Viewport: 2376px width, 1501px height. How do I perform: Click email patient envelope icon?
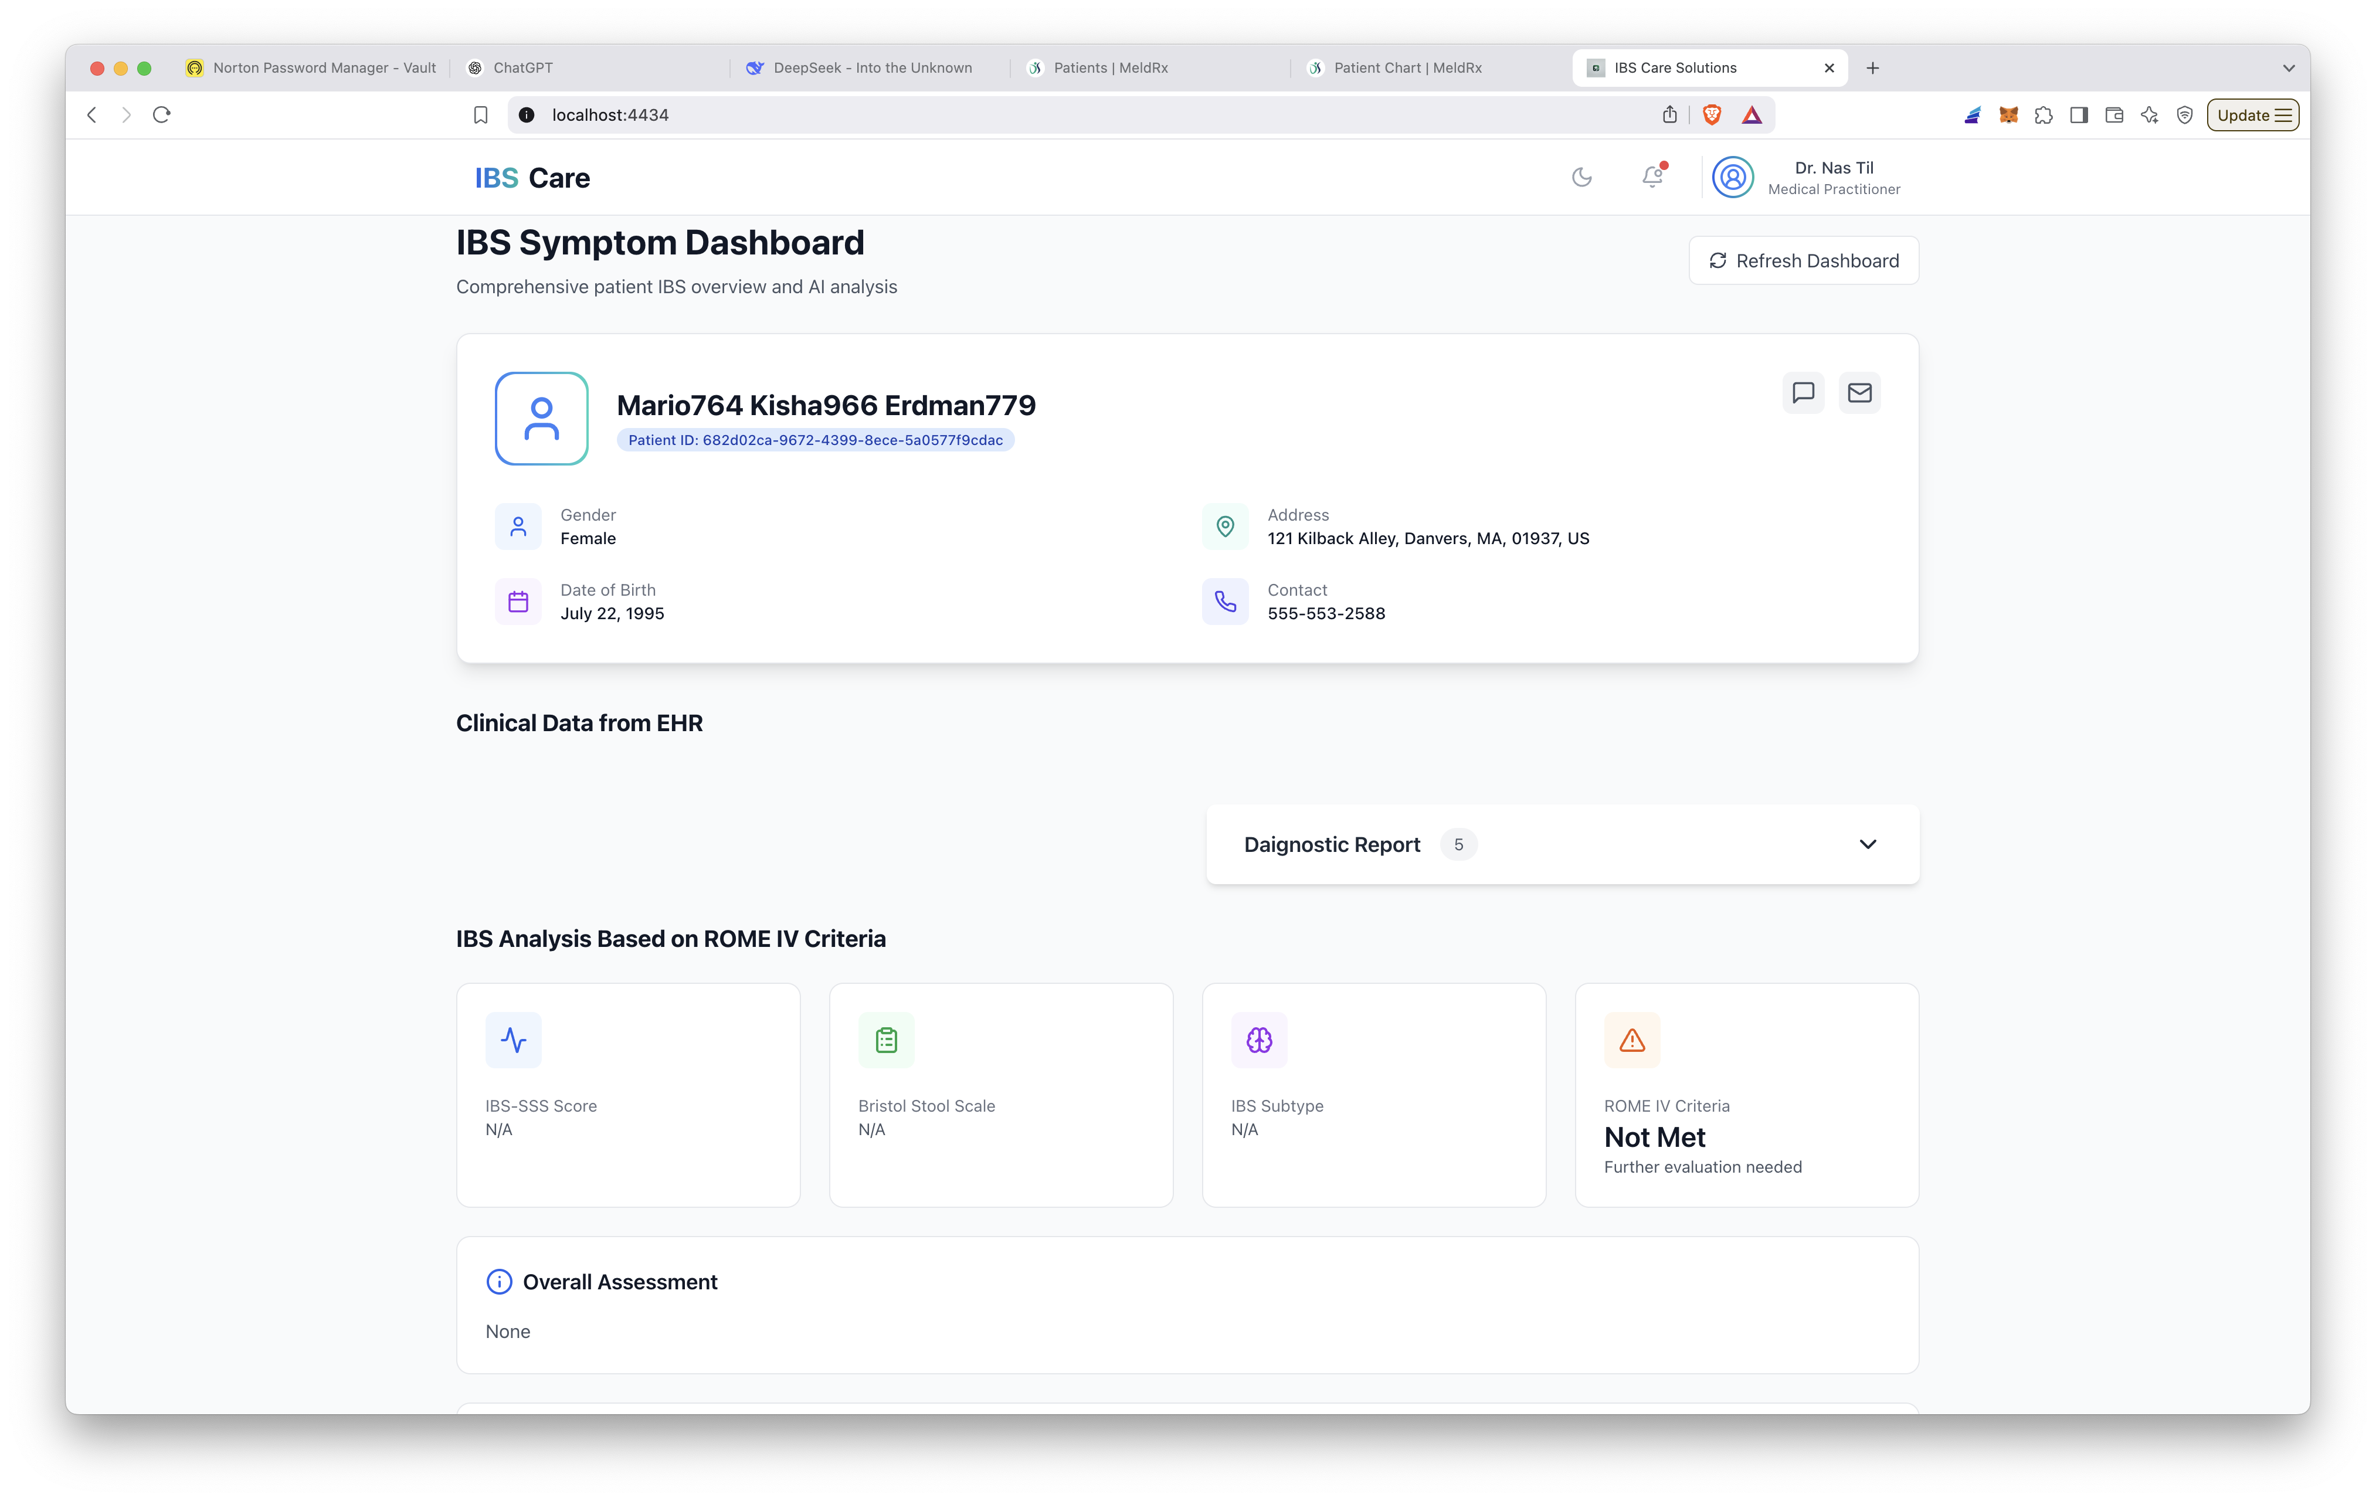(1859, 393)
